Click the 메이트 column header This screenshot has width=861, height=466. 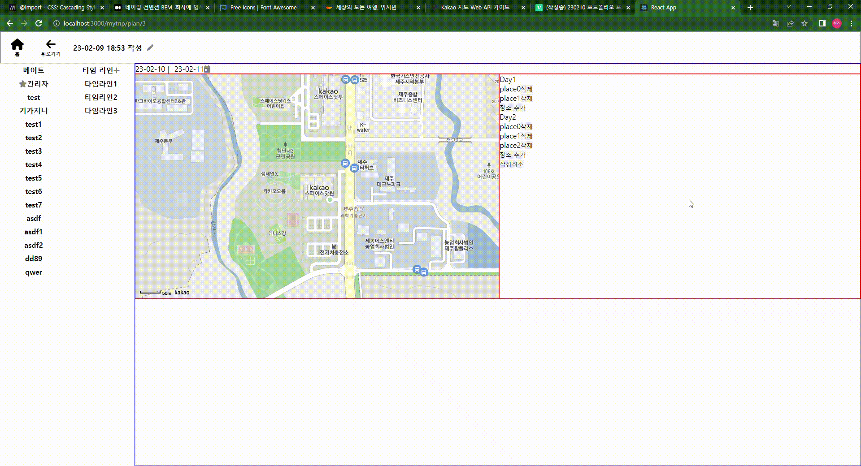[x=34, y=70]
